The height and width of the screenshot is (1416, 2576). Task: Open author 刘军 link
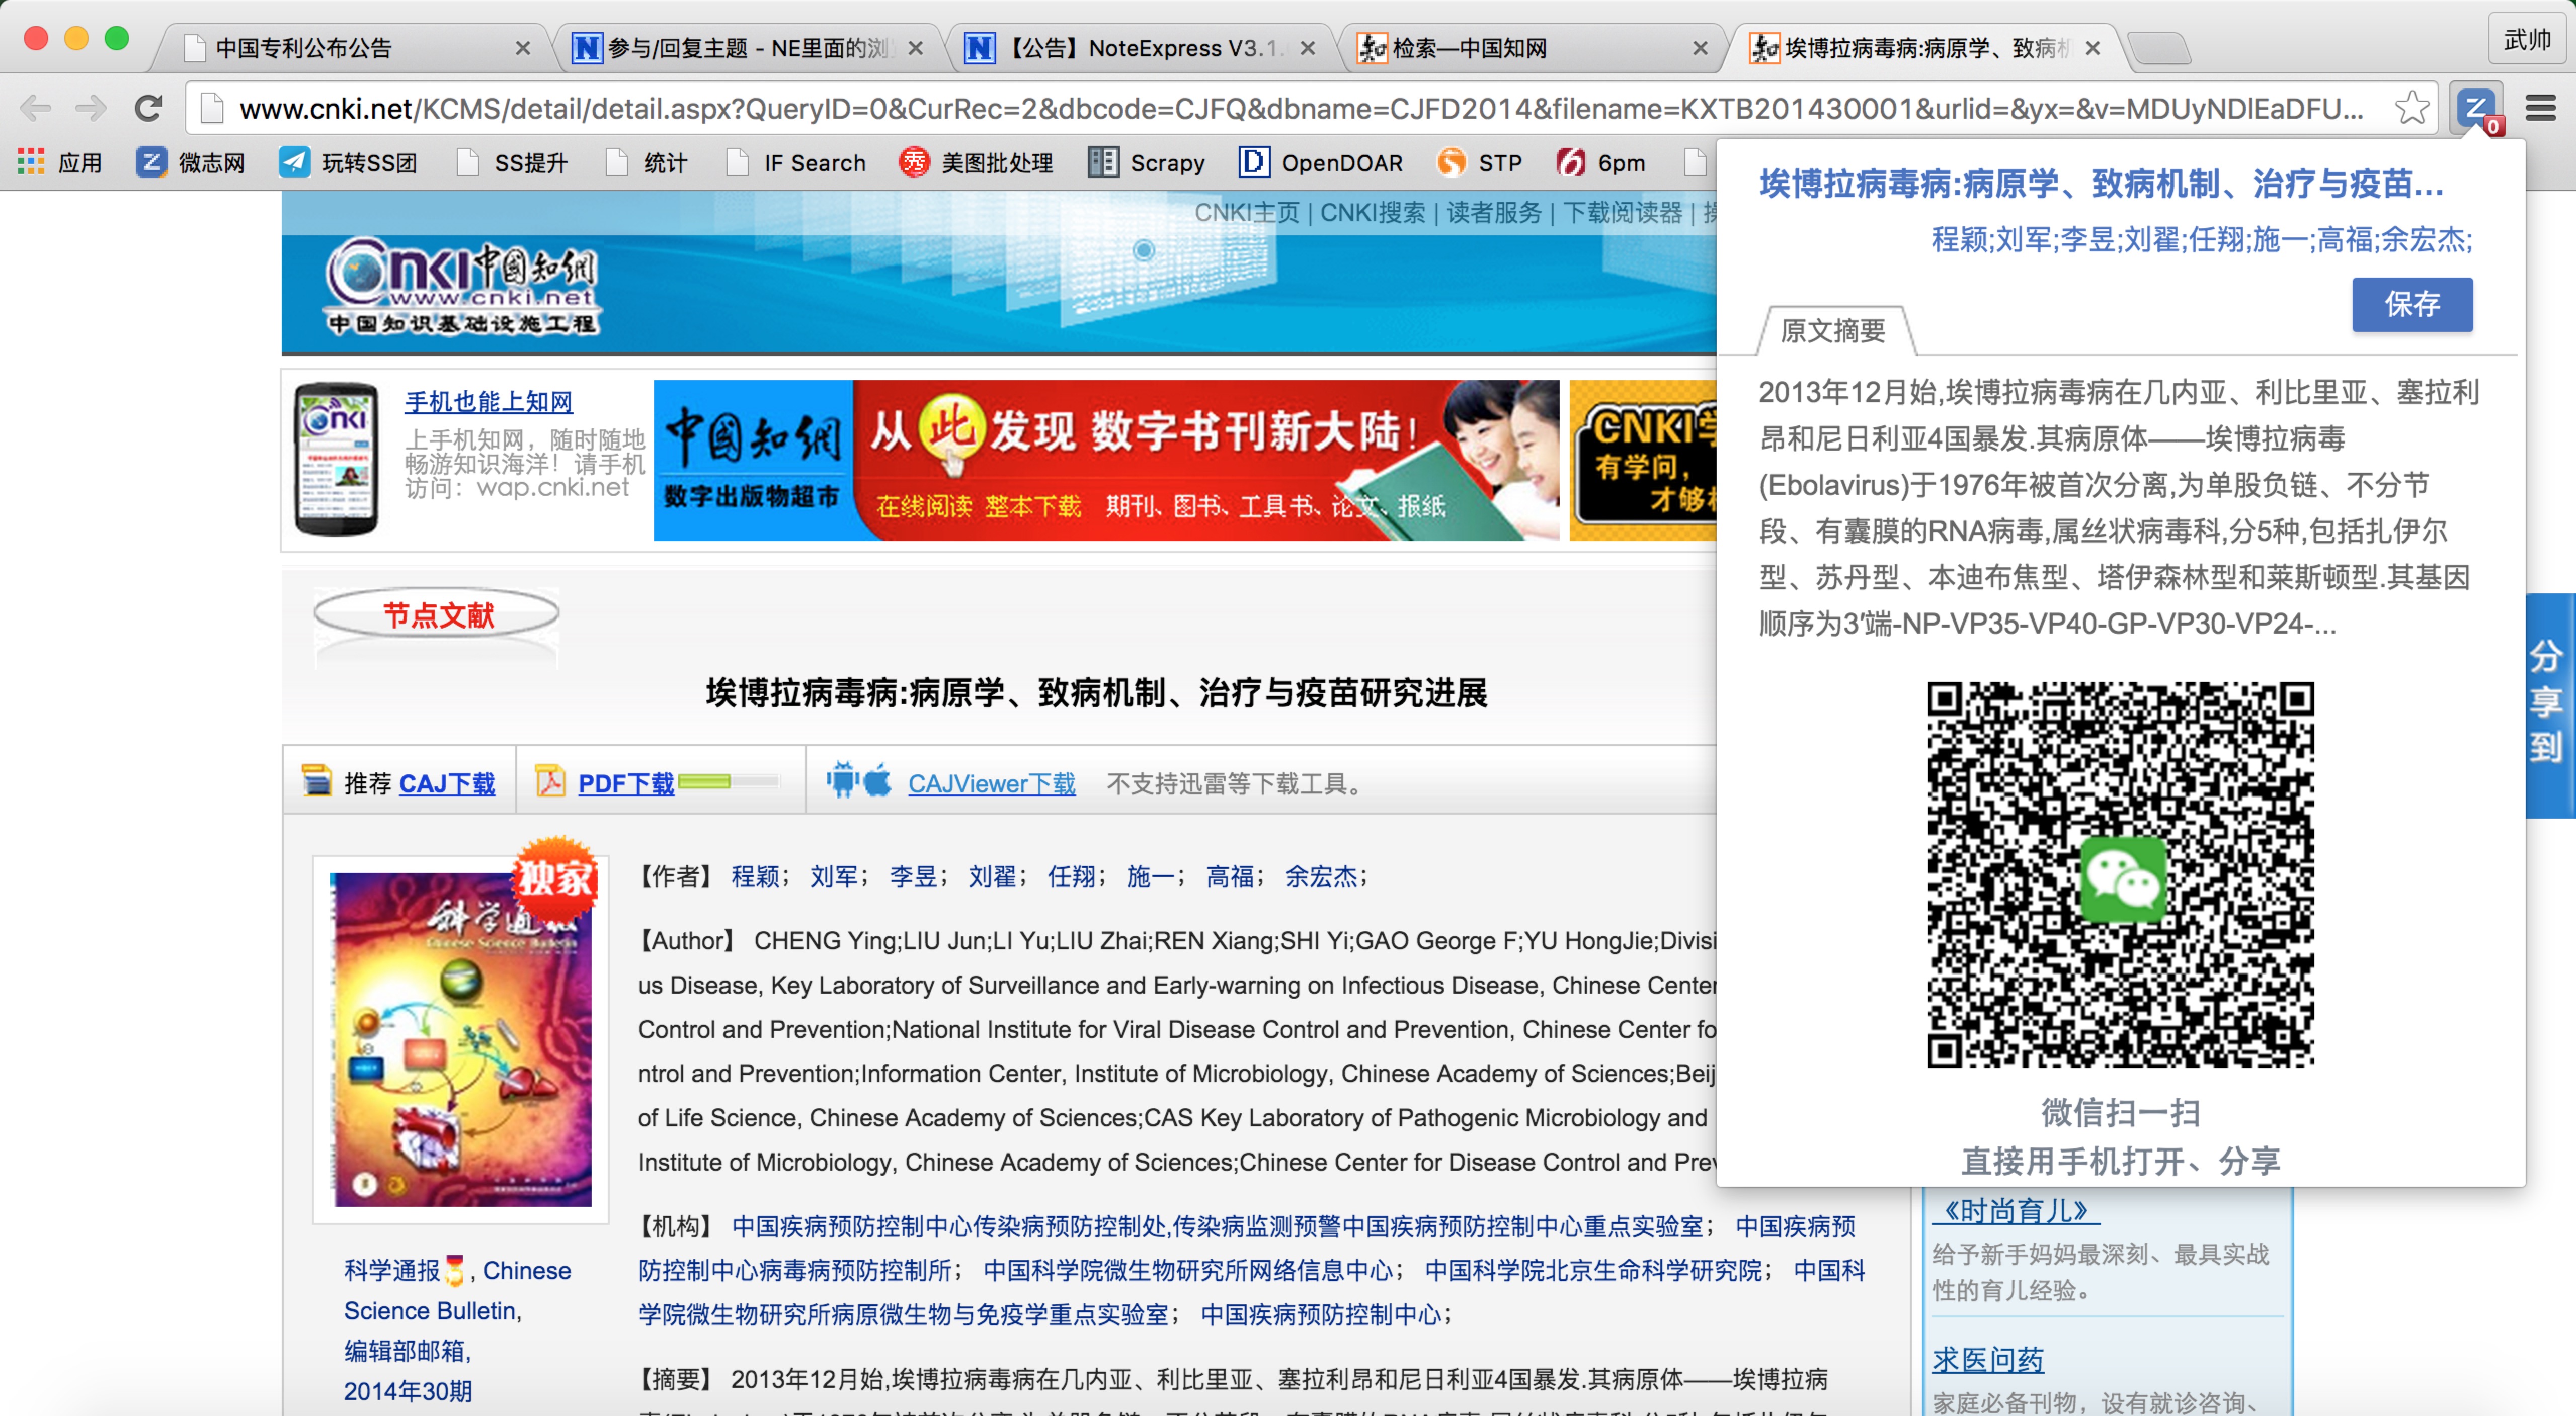pyautogui.click(x=834, y=876)
